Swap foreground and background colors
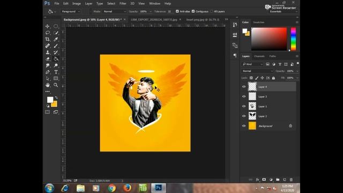The width and height of the screenshot is (343, 193). [56, 98]
